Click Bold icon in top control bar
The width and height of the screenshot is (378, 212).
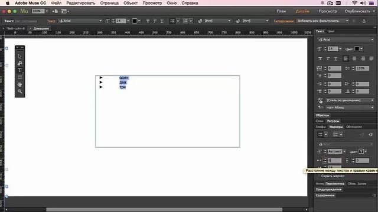pyautogui.click(x=148, y=21)
